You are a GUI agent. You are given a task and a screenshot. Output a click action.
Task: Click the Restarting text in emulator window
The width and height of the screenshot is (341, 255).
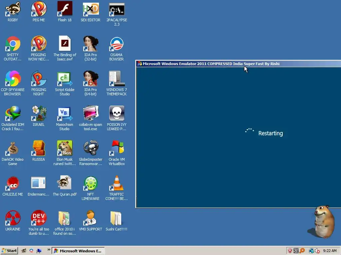click(x=270, y=133)
